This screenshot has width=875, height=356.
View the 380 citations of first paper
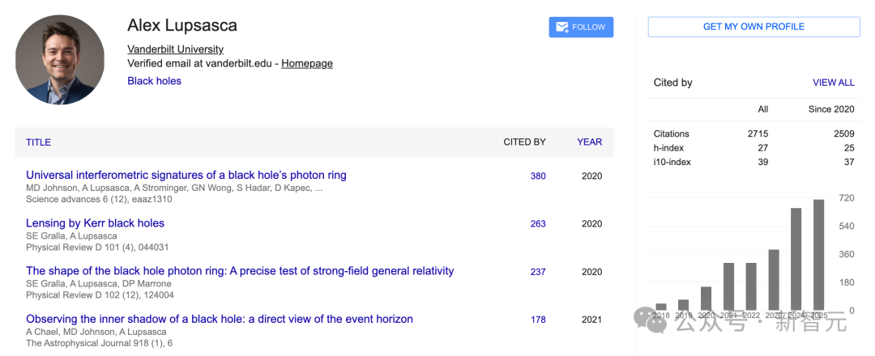pos(538,176)
